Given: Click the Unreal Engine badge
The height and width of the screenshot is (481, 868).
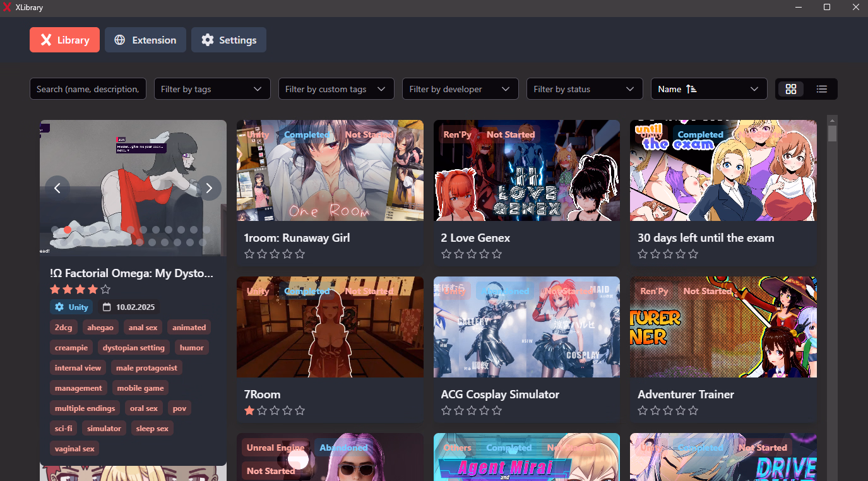Looking at the screenshot, I should point(276,448).
